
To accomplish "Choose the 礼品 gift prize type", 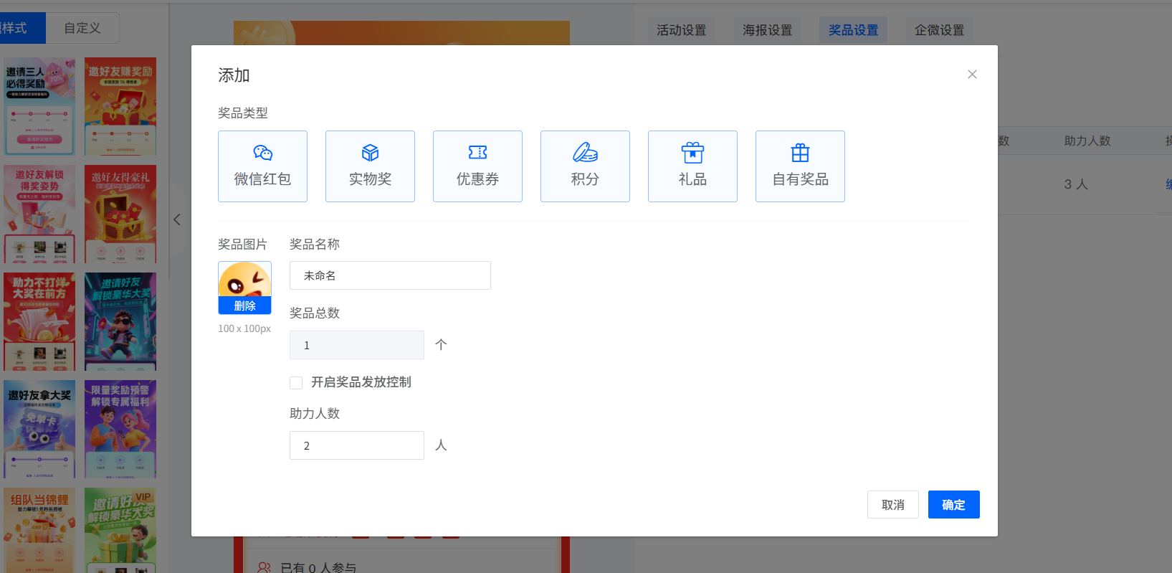I will click(x=692, y=166).
